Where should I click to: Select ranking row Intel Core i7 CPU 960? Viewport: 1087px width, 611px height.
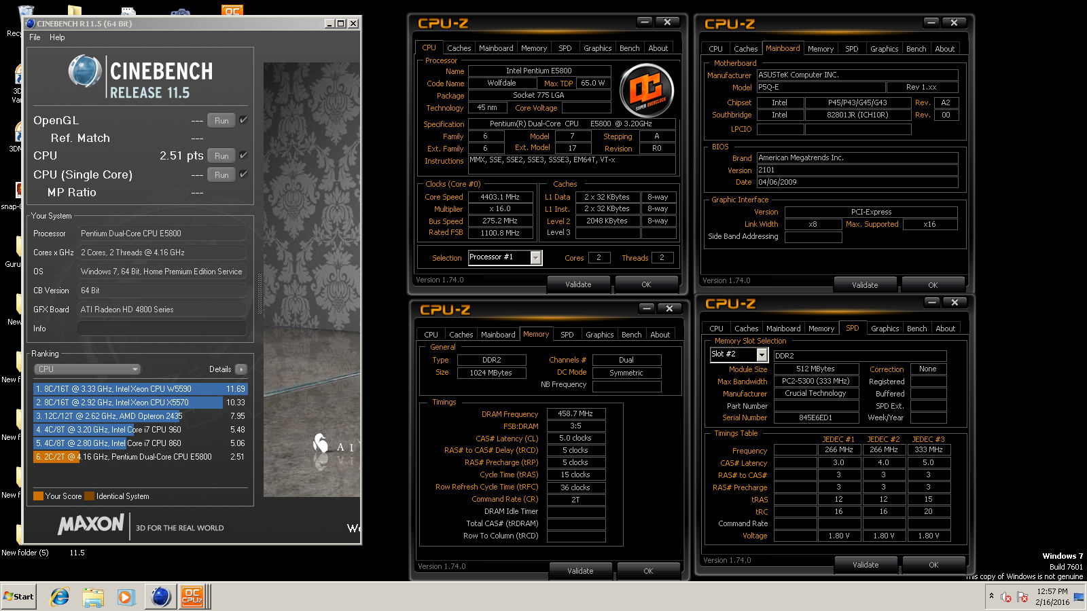click(141, 430)
